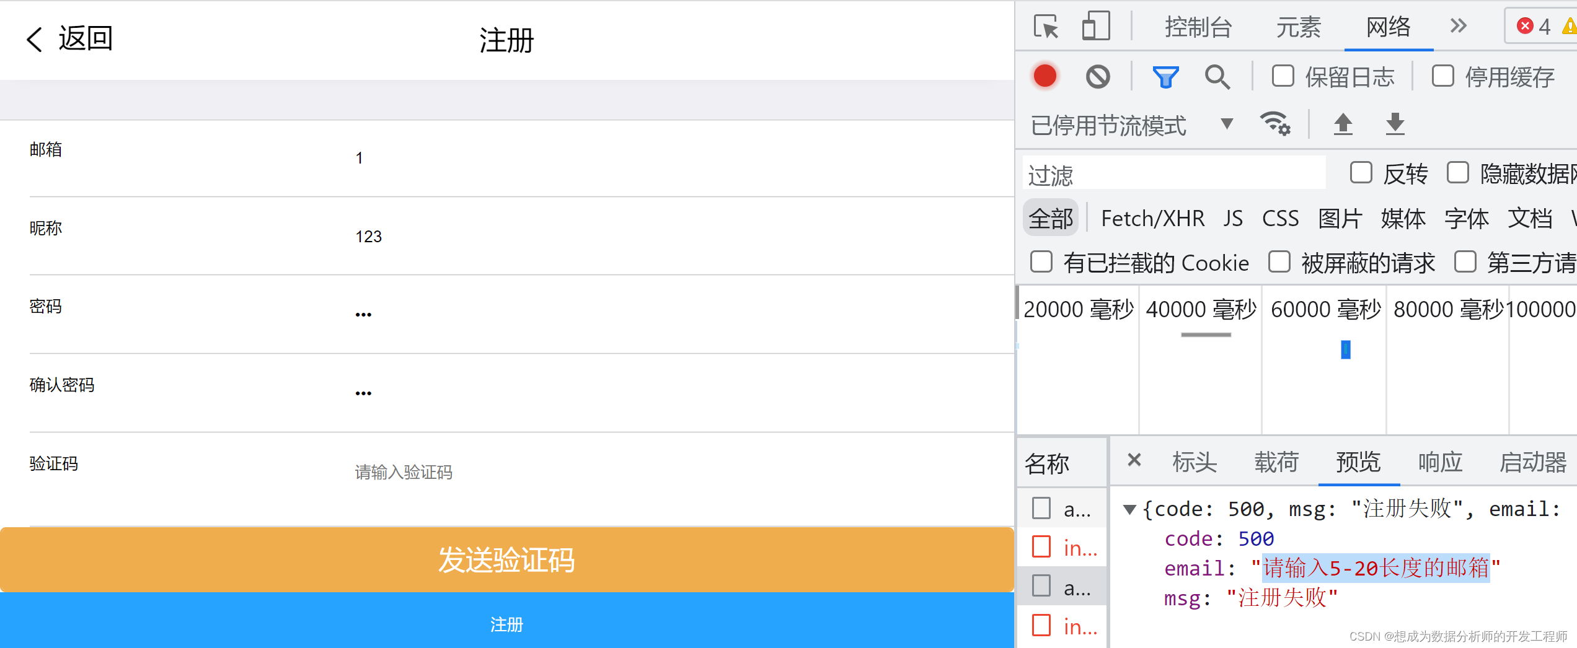
Task: Filter requests by 文档
Action: (x=1530, y=219)
